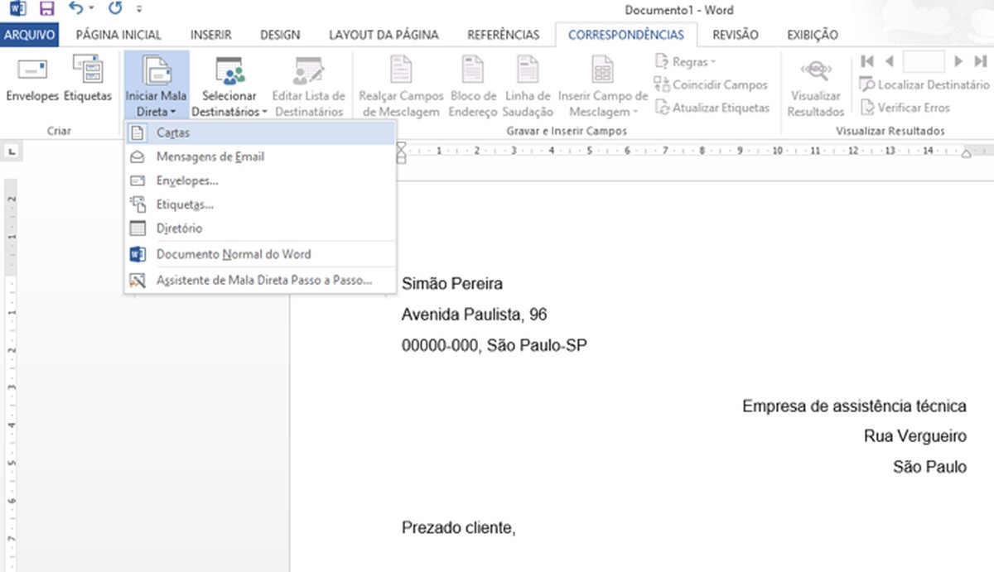Click Visualizar Resultados icon
This screenshot has height=572, width=994.
pyautogui.click(x=814, y=83)
